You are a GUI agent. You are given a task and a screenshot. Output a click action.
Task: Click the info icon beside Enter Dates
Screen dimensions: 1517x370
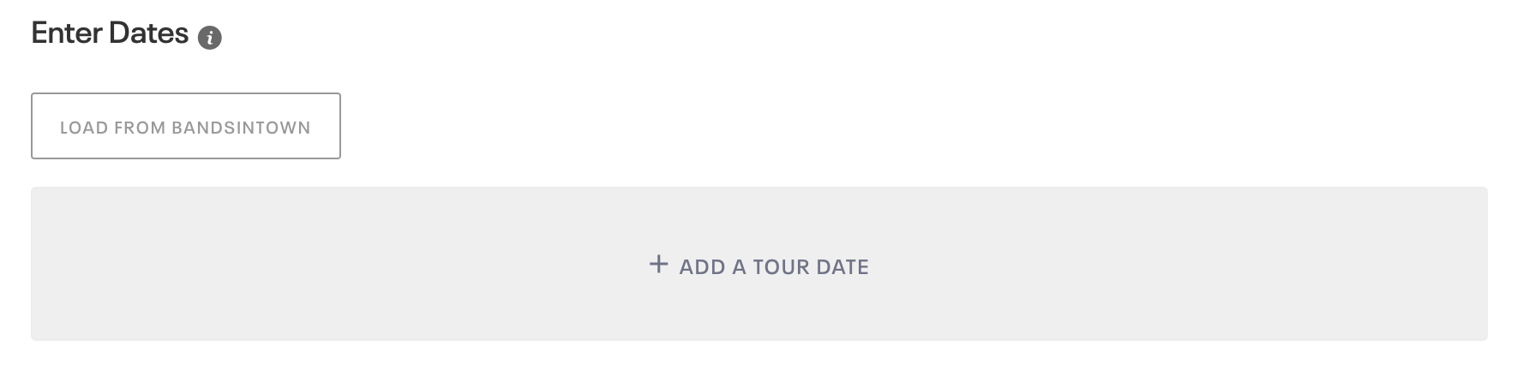point(210,39)
